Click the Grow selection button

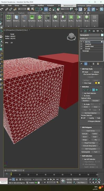pyautogui.click(x=96, y=107)
